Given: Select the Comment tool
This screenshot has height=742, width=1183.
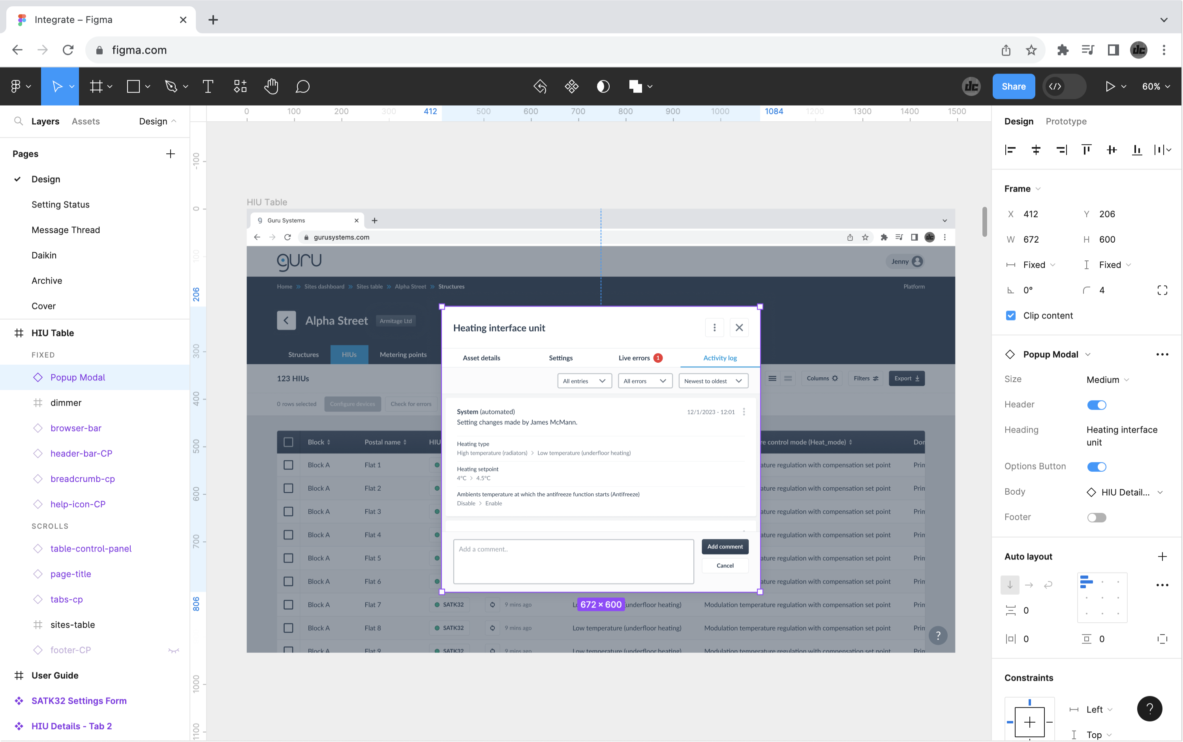Looking at the screenshot, I should pyautogui.click(x=302, y=87).
